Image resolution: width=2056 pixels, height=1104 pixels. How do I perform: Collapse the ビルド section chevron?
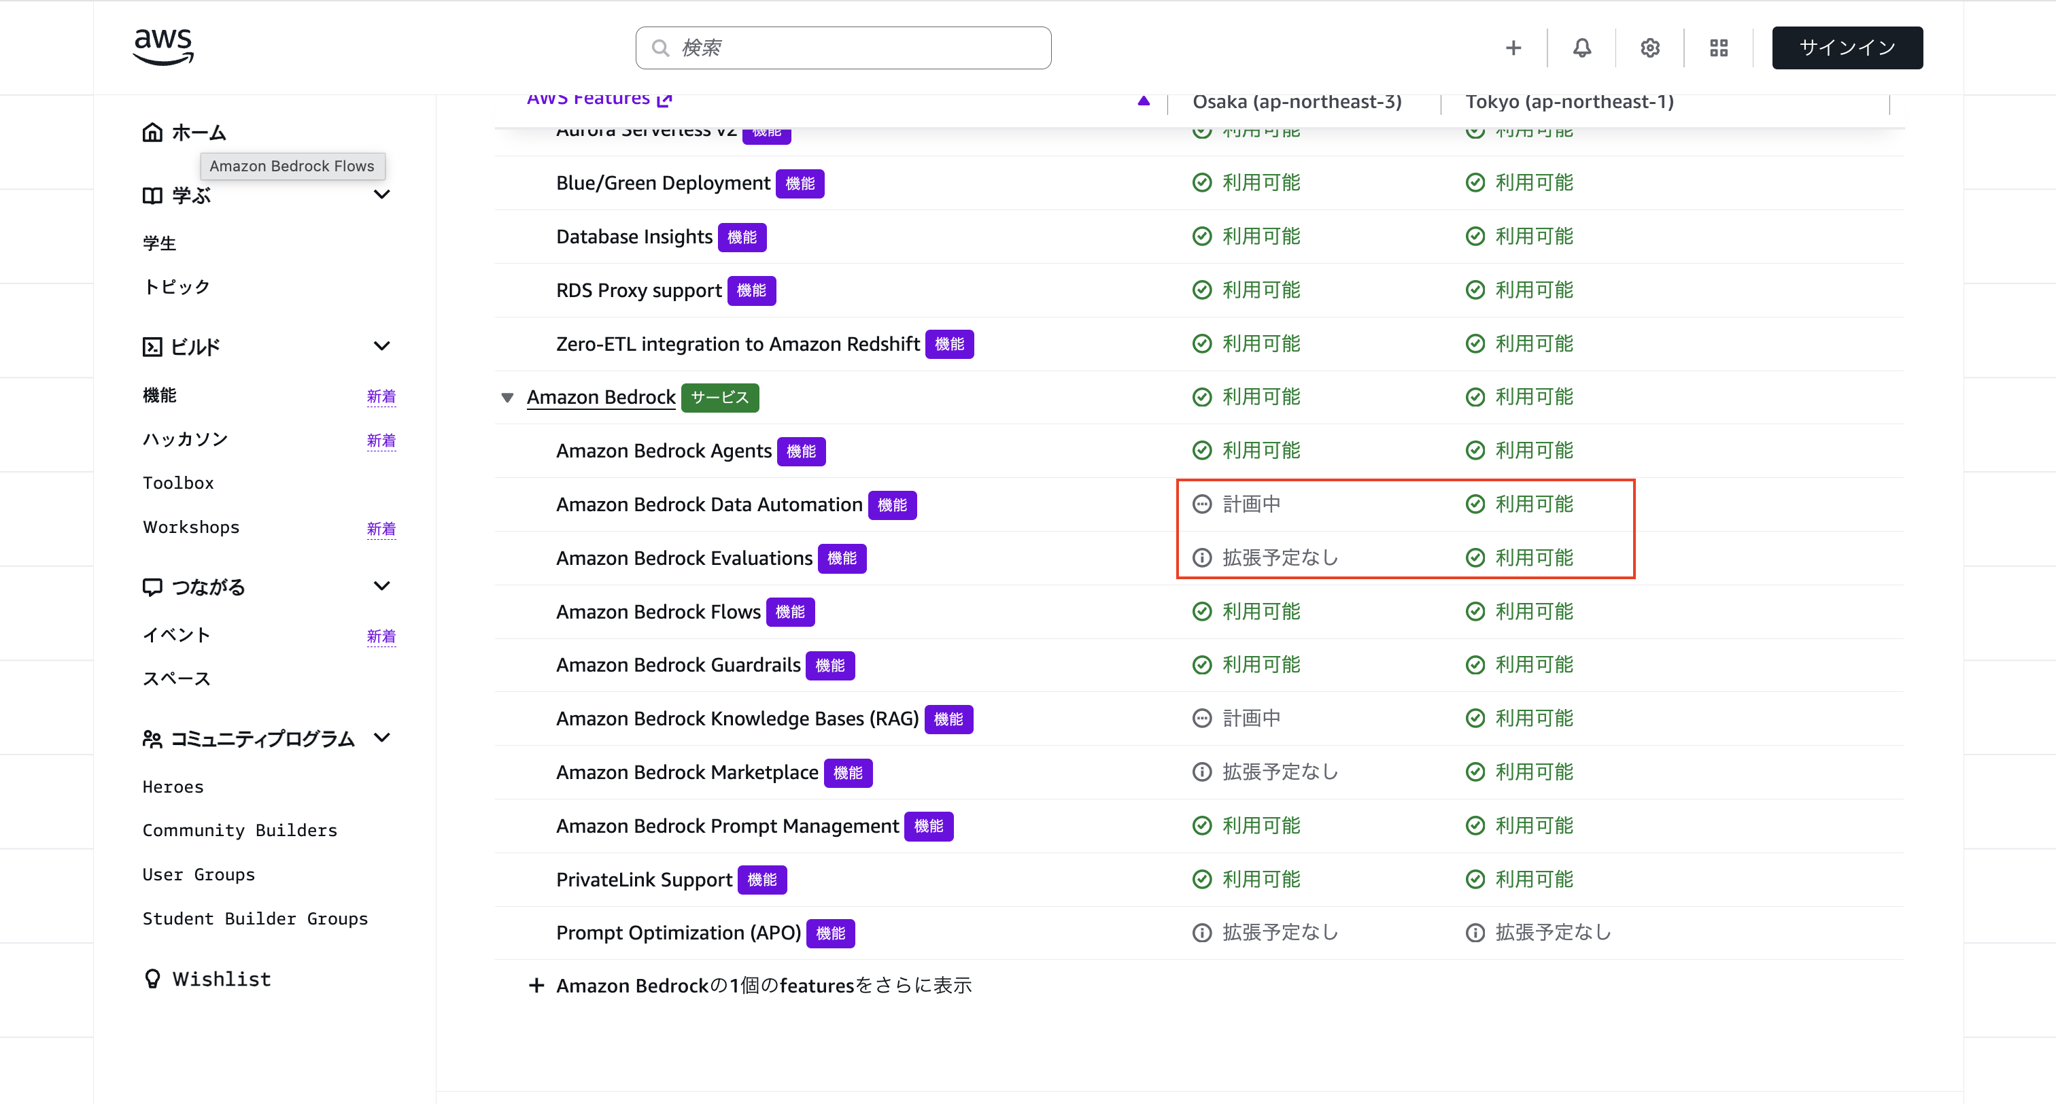(381, 347)
